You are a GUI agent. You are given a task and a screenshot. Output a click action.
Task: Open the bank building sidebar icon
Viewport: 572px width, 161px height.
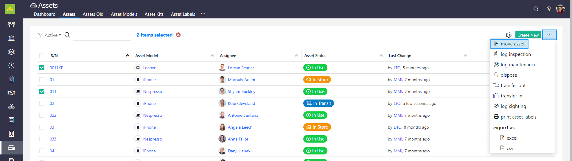point(11,38)
